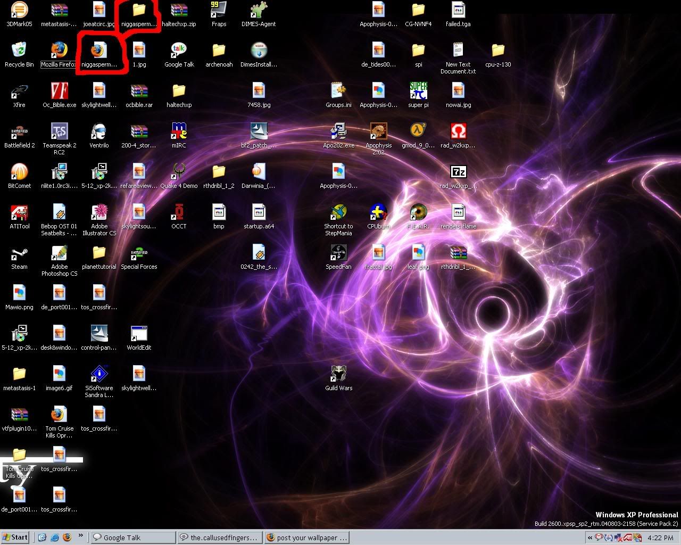Select the Xfire desktop icon
Screen dimensions: 681x545
click(19, 92)
